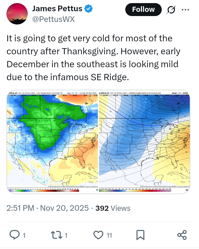Open the three-dot more options menu
This screenshot has height=249, width=199.
click(186, 10)
